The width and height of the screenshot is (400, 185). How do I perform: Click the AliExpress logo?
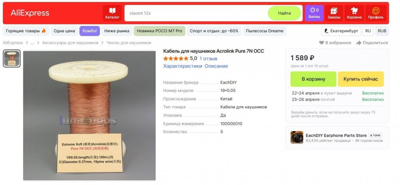point(30,13)
